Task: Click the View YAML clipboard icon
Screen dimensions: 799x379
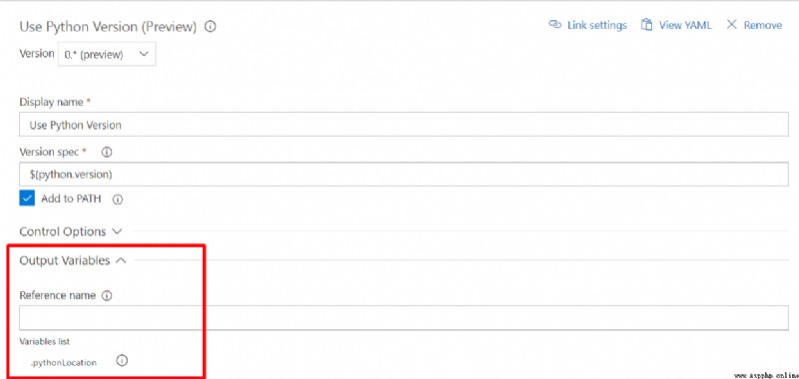Action: pyautogui.click(x=646, y=24)
